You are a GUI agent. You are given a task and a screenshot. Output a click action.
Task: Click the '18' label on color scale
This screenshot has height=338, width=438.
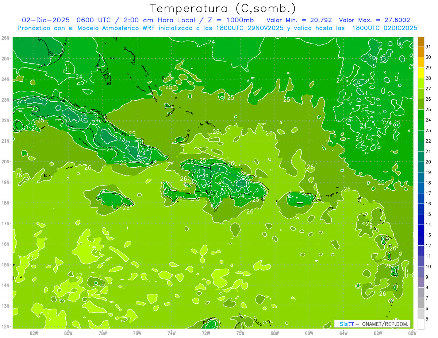[x=428, y=183]
